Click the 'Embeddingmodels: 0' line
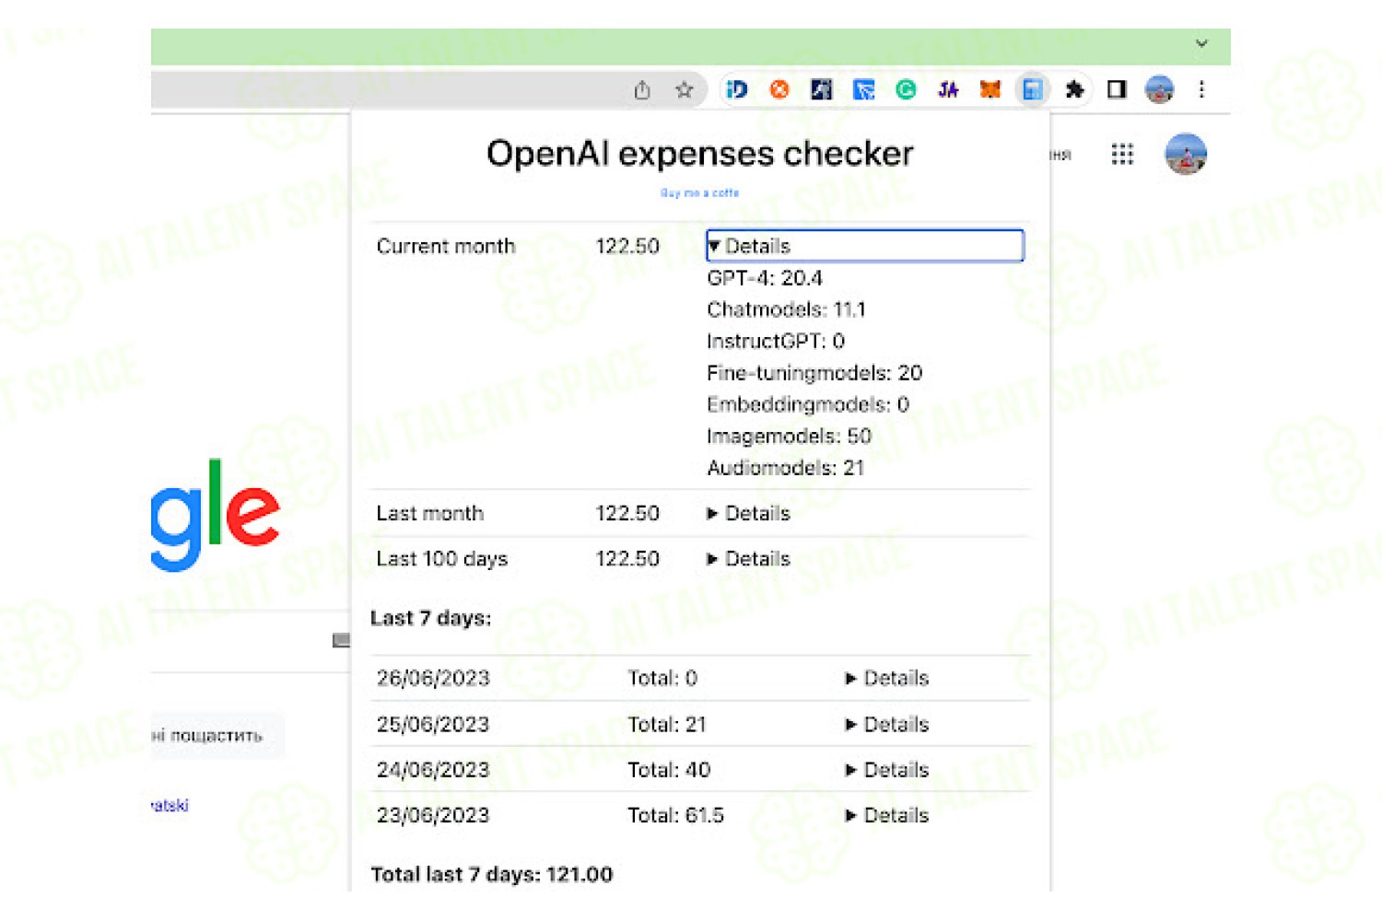The image size is (1382, 921). click(x=808, y=404)
